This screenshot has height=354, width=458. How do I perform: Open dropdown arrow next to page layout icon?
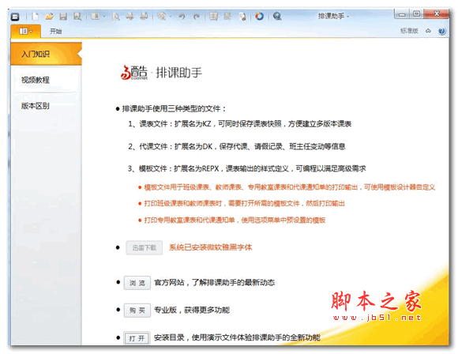pyautogui.click(x=104, y=17)
